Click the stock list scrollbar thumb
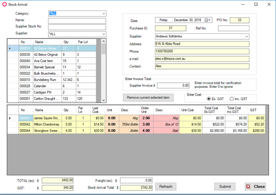Screen dimensions: 276x195 tap(104, 49)
